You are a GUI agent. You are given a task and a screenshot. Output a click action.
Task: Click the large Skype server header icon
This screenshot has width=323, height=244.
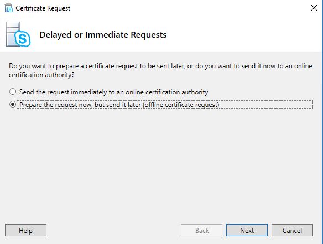(x=18, y=34)
